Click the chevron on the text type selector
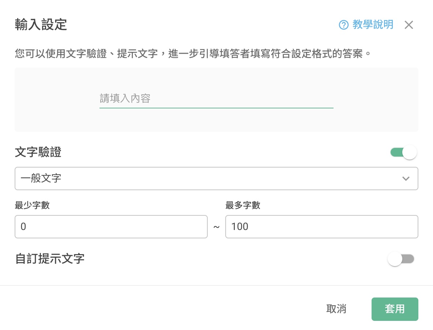Viewport: 433px width, 330px height. pyautogui.click(x=406, y=179)
